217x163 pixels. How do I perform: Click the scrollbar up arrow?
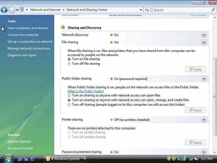[215, 17]
